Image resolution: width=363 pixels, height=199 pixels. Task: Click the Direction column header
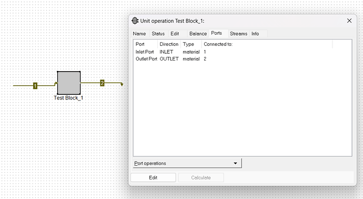[x=169, y=44]
